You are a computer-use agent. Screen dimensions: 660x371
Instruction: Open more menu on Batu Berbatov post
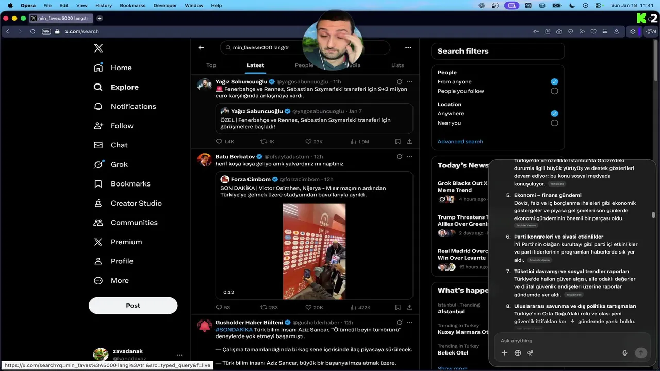409,156
